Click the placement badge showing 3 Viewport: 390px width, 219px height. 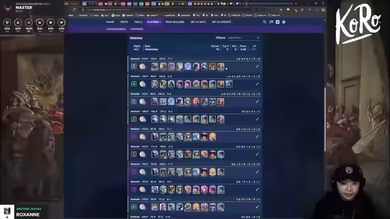[x=133, y=66]
